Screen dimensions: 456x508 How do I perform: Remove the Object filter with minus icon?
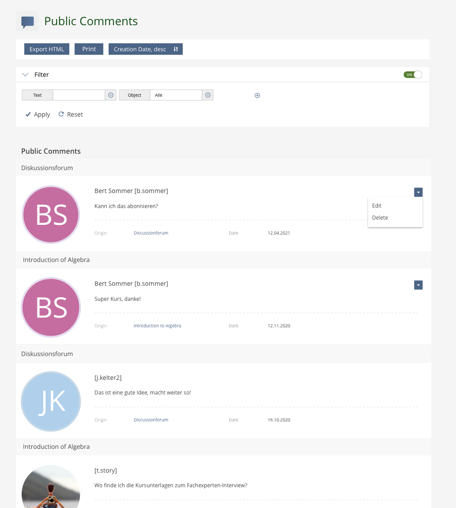click(208, 95)
